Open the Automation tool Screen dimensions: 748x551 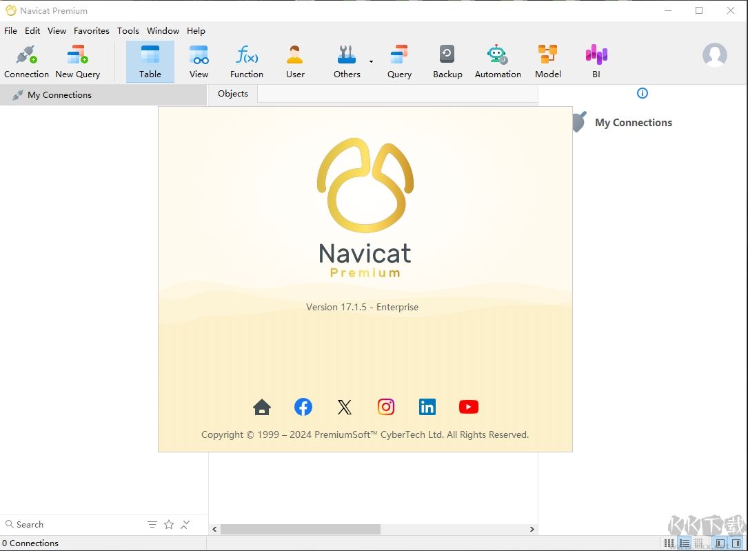click(x=498, y=60)
